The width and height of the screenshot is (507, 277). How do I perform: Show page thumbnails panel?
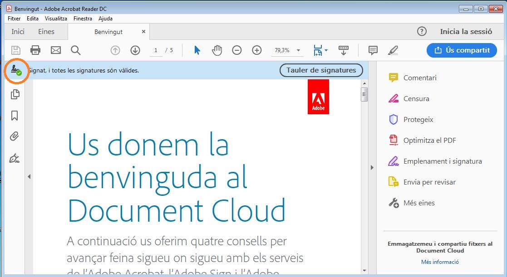(x=15, y=94)
